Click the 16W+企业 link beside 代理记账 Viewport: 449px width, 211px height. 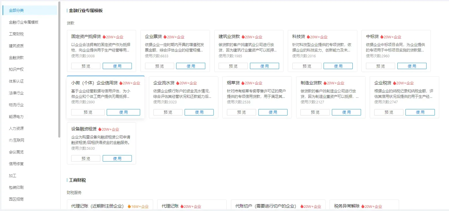140,206
